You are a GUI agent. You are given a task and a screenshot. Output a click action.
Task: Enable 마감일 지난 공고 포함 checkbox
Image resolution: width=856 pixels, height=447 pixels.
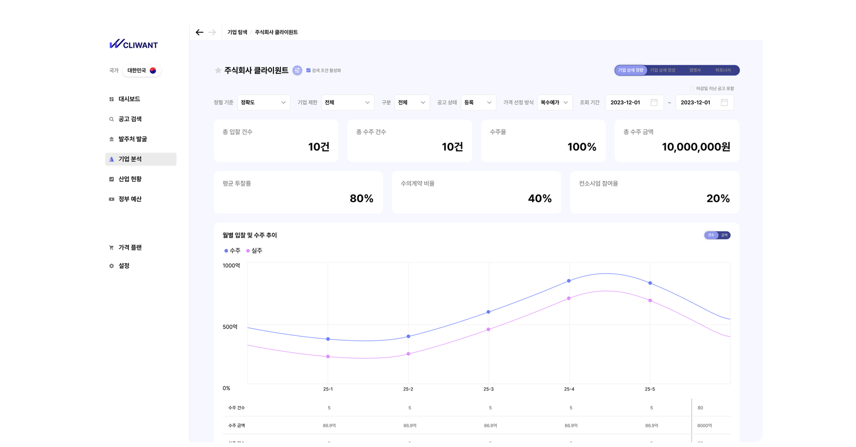pyautogui.click(x=692, y=89)
